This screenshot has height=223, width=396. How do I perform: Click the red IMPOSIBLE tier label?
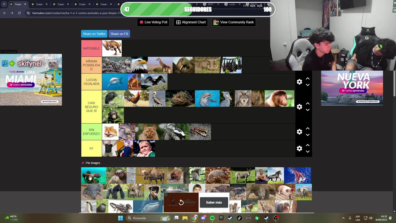click(91, 48)
